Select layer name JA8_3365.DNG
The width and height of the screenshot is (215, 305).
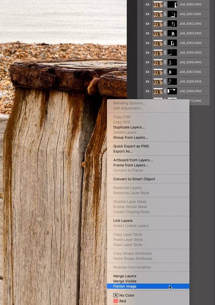click(x=191, y=53)
